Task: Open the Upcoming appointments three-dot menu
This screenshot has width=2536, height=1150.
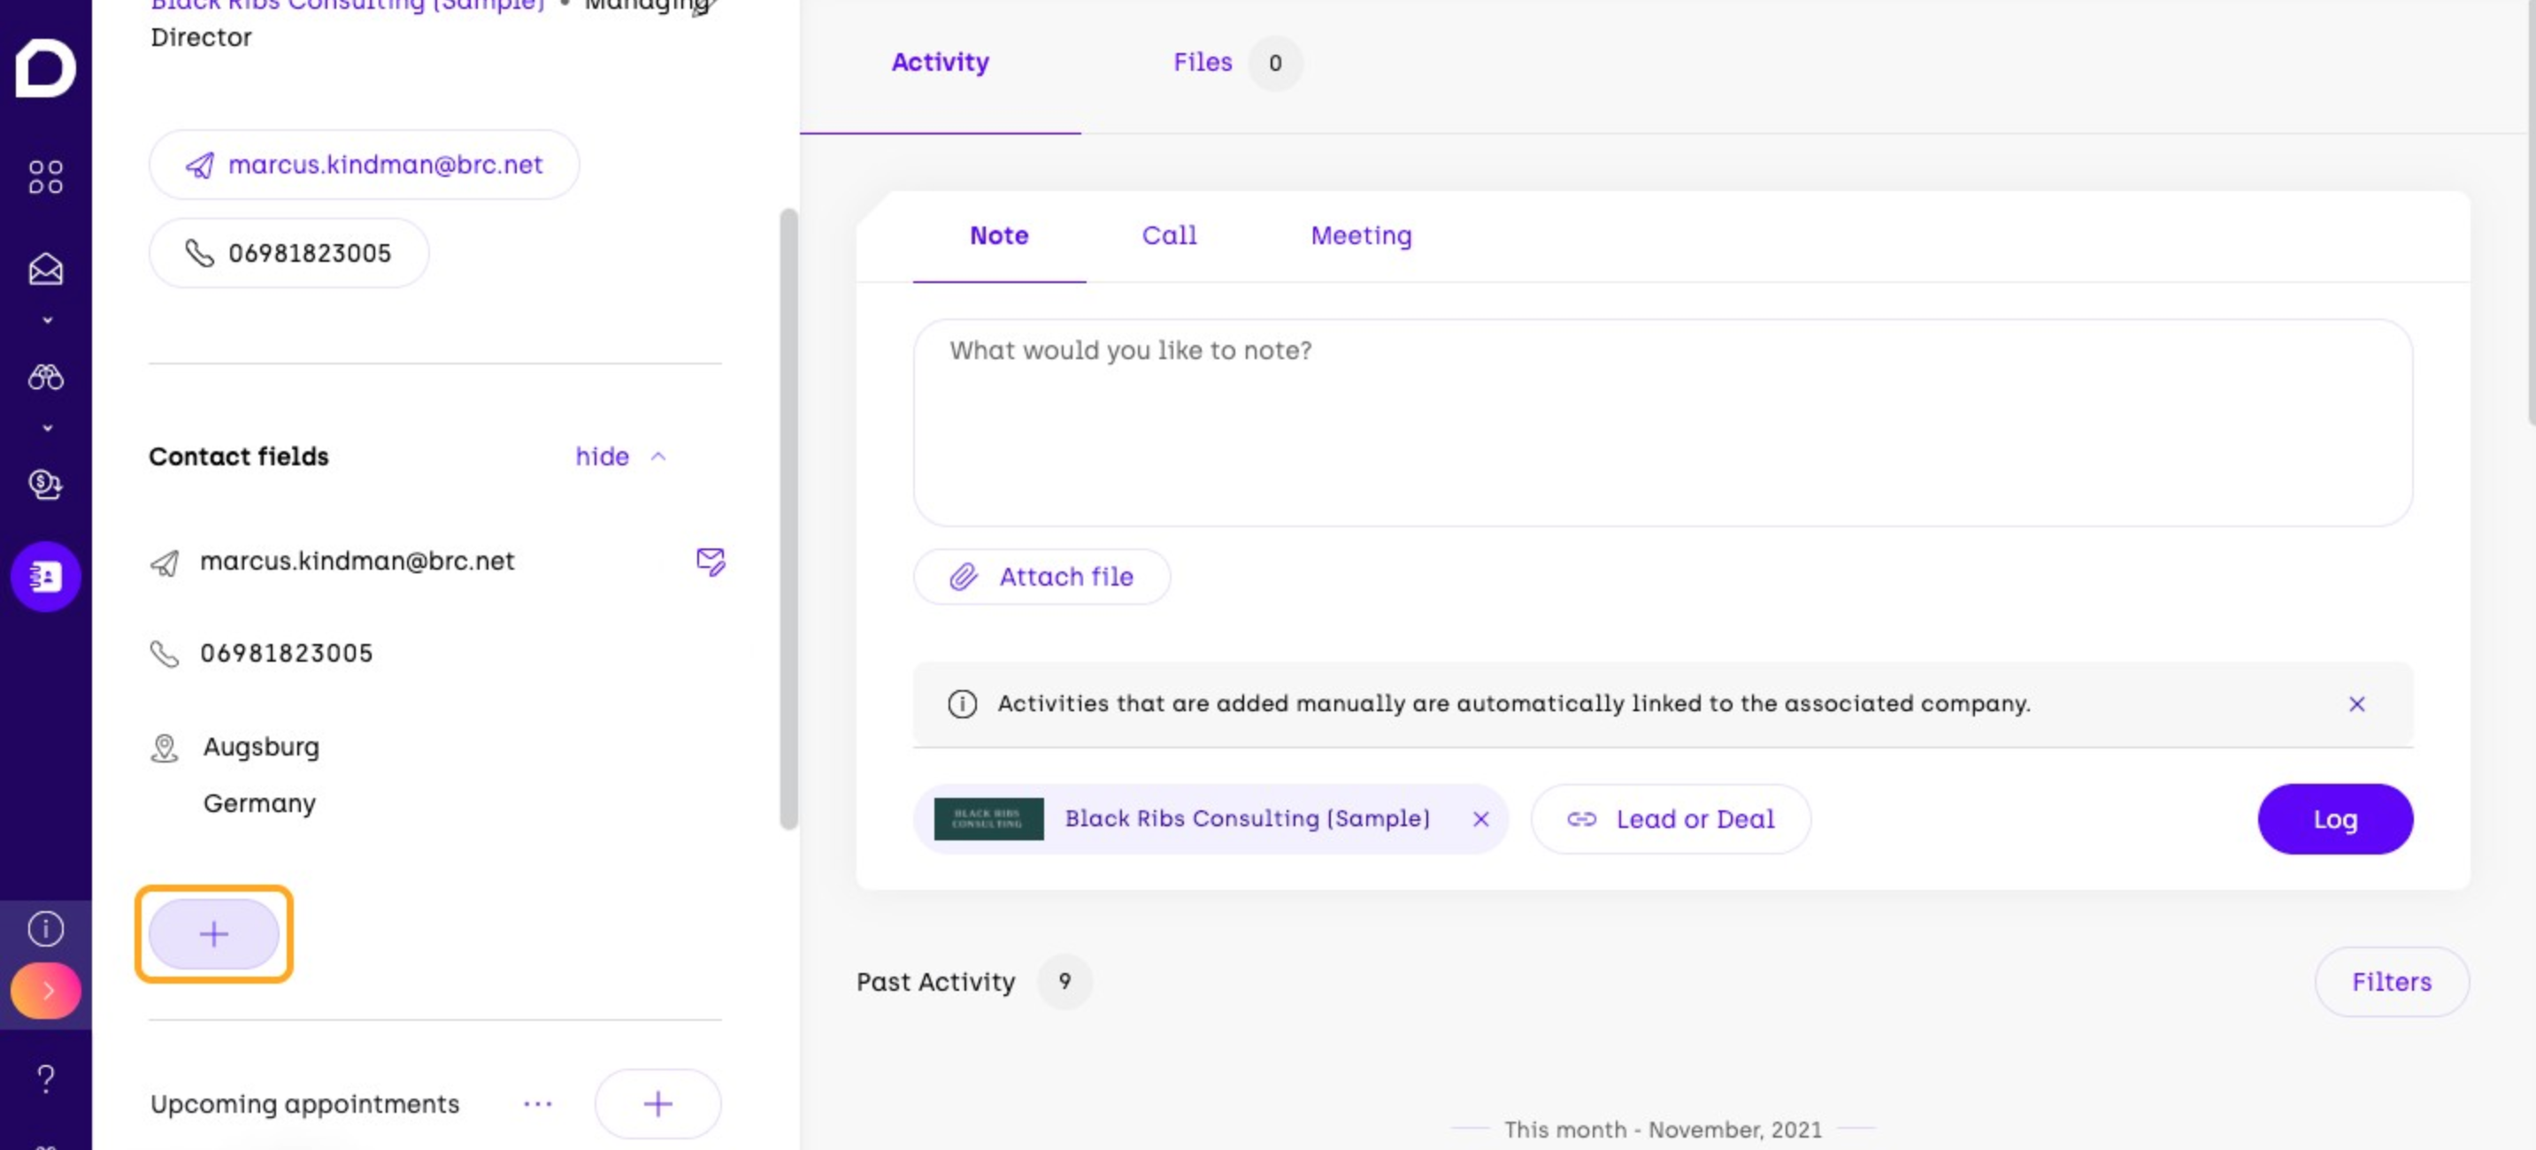Action: coord(537,1104)
